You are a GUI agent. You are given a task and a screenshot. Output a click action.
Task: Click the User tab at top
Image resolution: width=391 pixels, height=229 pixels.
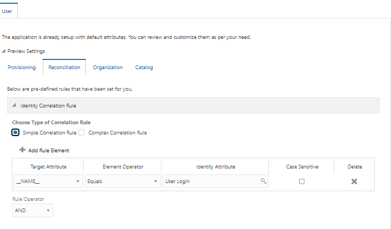pos(8,10)
